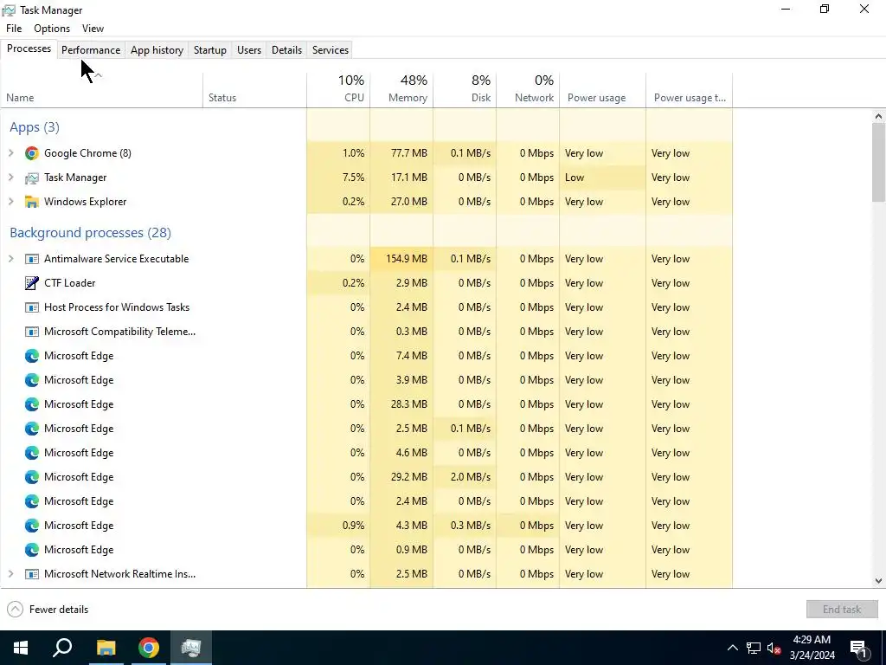Sort by Power usage trend column header

[690, 90]
